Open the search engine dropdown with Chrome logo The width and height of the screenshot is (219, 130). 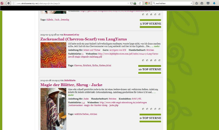point(147,3)
